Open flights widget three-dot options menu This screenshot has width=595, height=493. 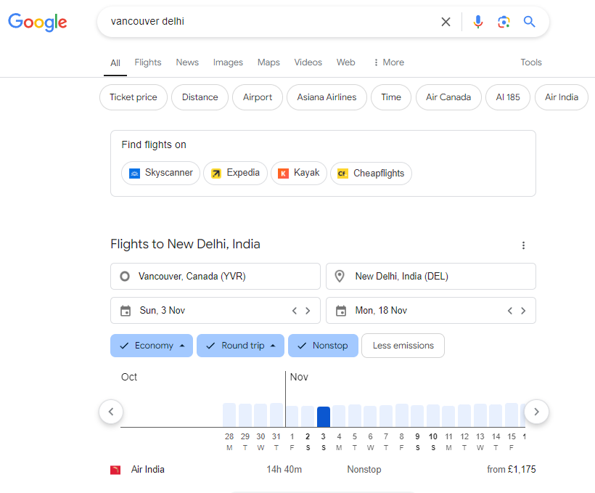point(523,245)
